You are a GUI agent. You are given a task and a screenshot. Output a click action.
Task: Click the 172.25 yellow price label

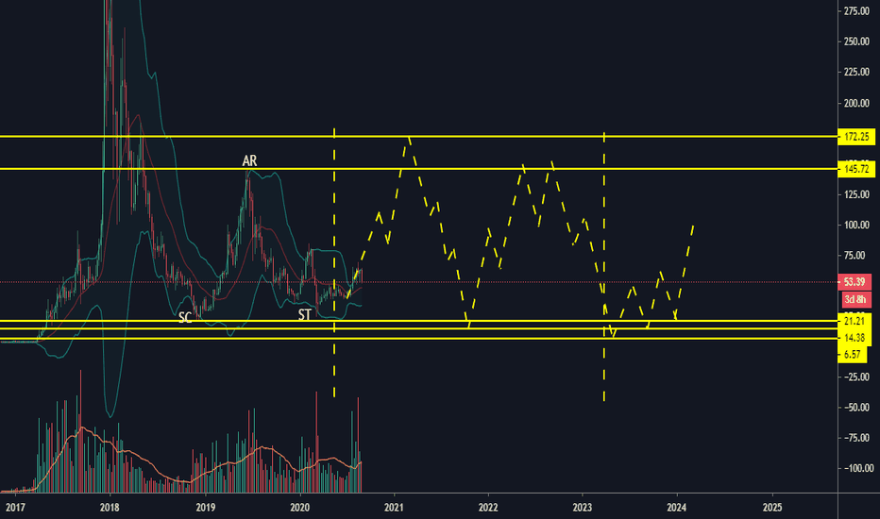click(855, 137)
